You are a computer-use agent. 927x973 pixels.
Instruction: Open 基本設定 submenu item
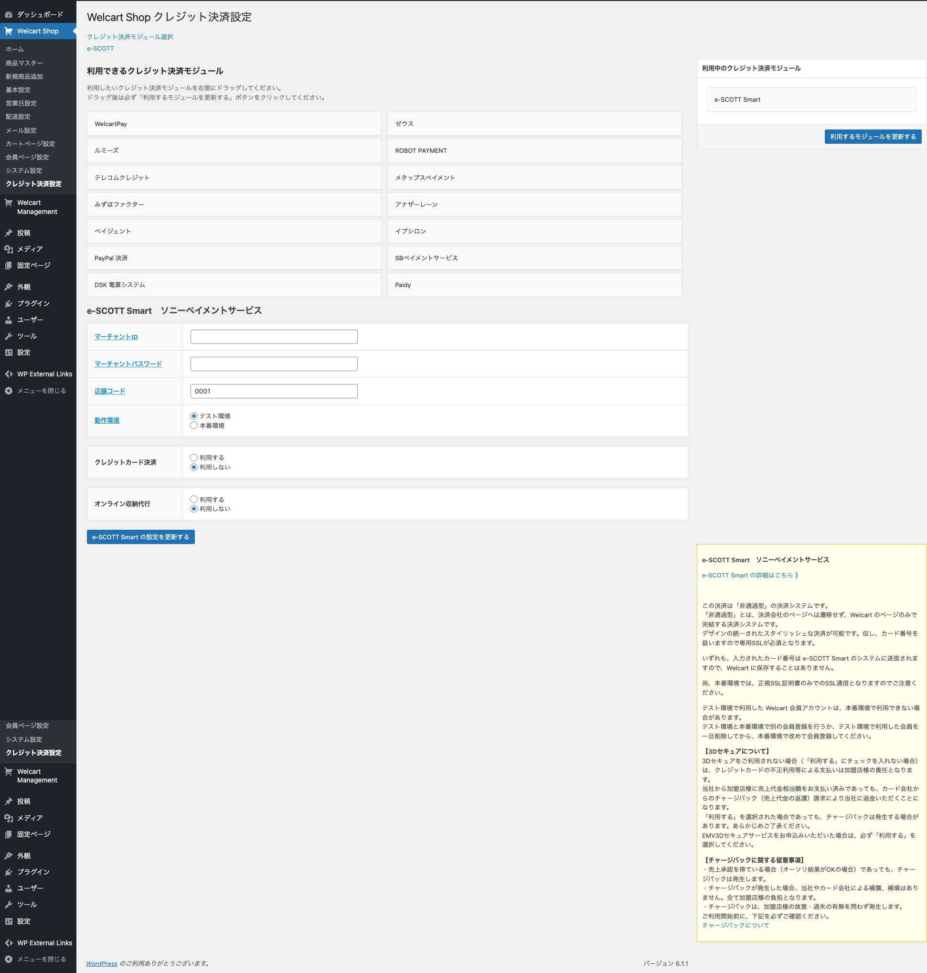18,90
